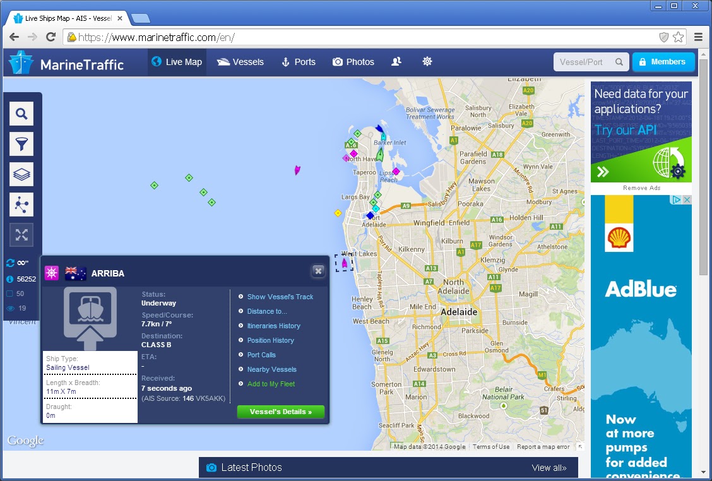Image resolution: width=712 pixels, height=481 pixels.
Task: Open the density/network nodes tool
Action: point(21,205)
